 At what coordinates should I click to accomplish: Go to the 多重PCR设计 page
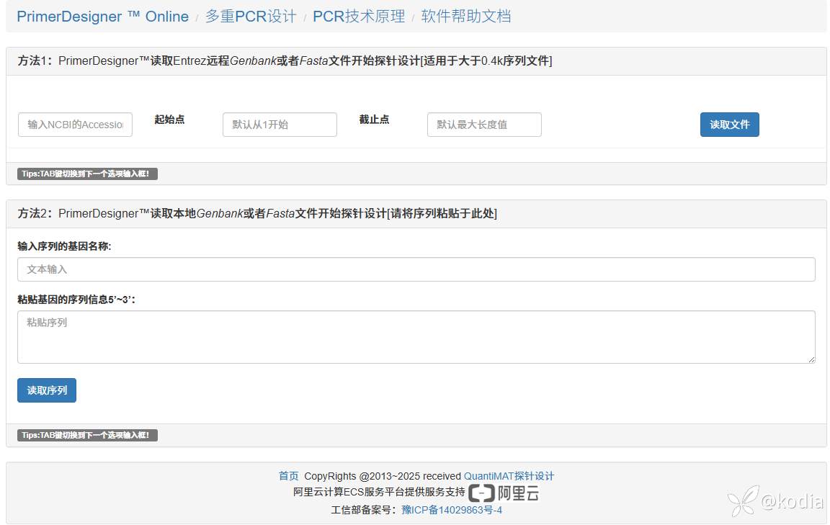tap(250, 17)
